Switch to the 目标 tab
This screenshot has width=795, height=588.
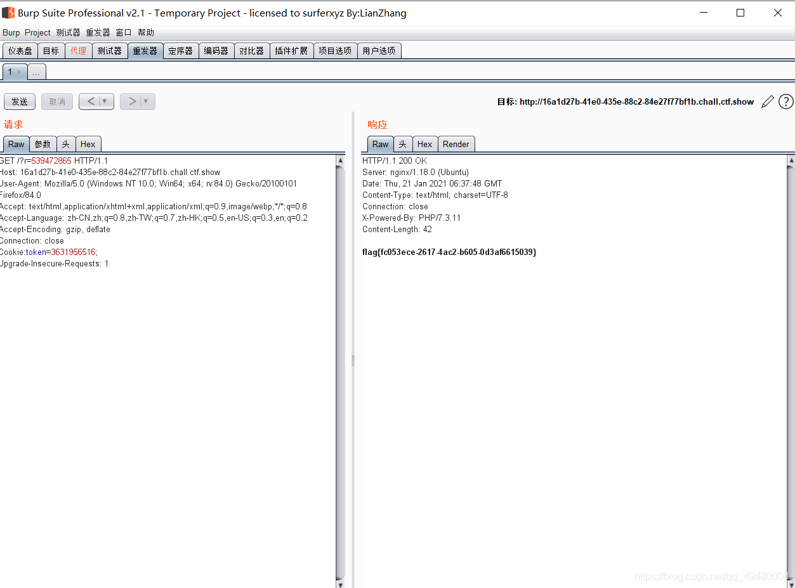click(x=51, y=51)
